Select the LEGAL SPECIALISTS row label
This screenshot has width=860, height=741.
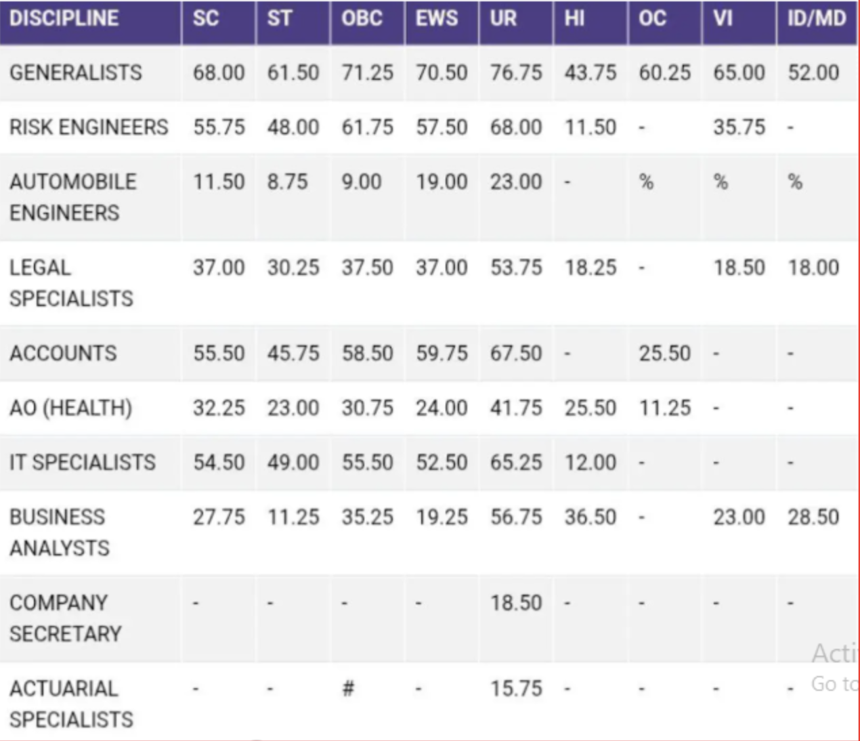point(71,283)
